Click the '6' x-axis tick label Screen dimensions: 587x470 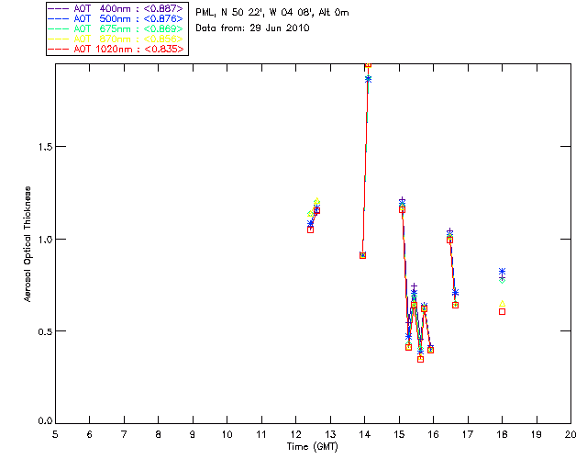[90, 434]
